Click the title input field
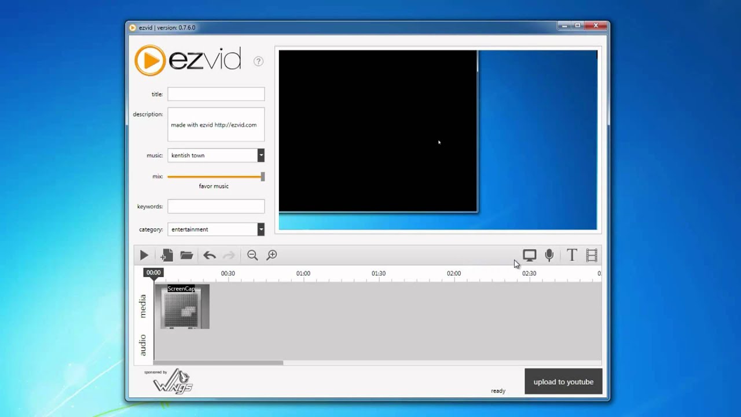741x417 pixels. click(x=216, y=94)
